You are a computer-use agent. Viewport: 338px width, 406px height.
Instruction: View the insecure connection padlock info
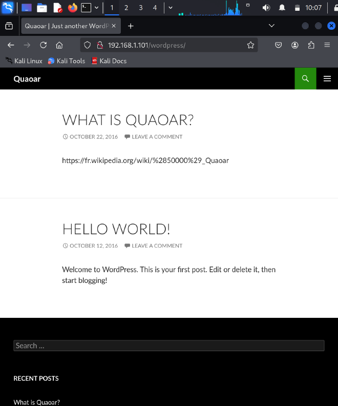(100, 45)
